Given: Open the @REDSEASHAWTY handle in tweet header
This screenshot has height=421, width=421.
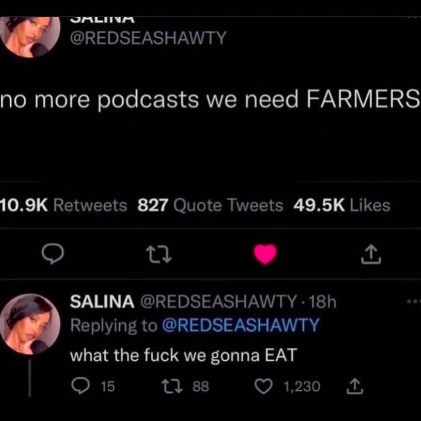Looking at the screenshot, I should click(x=148, y=38).
